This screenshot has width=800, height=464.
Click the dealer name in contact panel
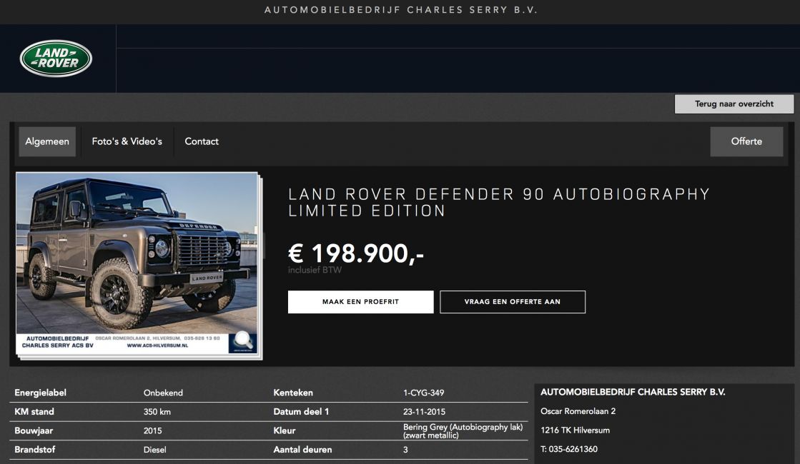point(633,392)
